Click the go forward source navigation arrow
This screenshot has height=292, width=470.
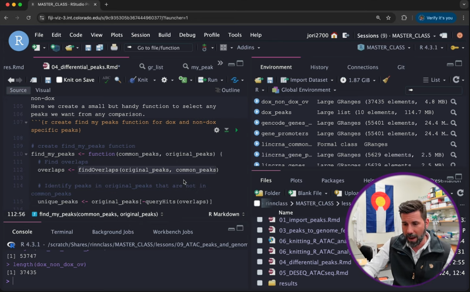click(x=19, y=80)
